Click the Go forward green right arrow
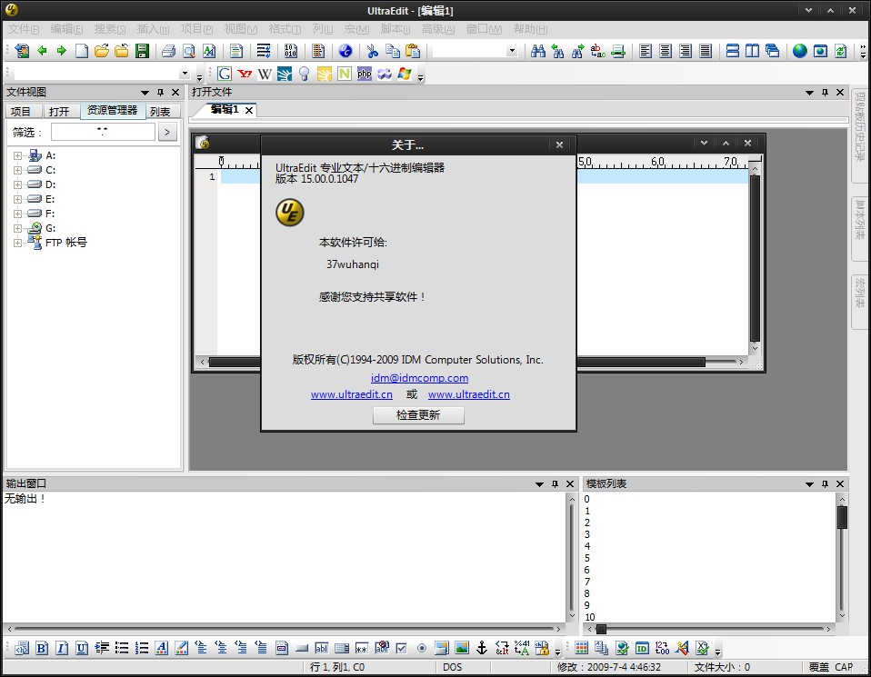 point(62,51)
